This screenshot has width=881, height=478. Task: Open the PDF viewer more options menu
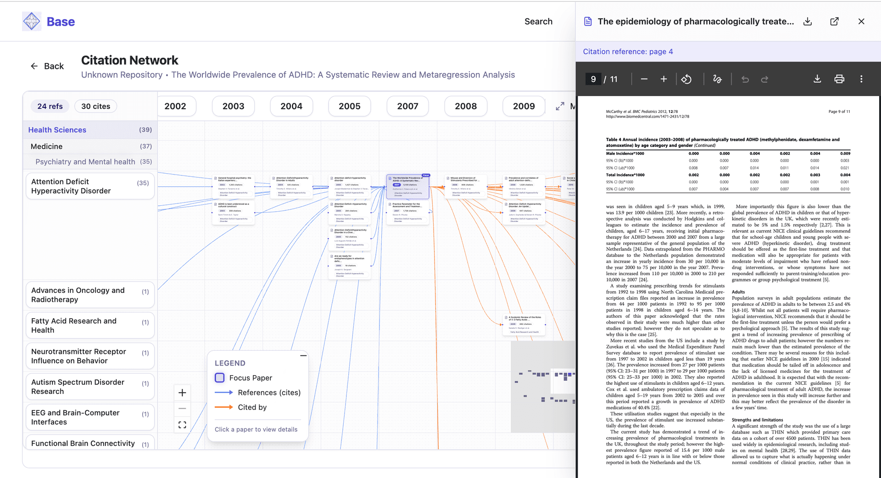pyautogui.click(x=861, y=79)
